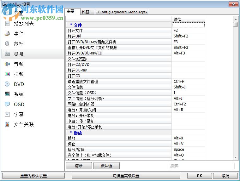Close the Light Alloy settings window

tap(233, 4)
